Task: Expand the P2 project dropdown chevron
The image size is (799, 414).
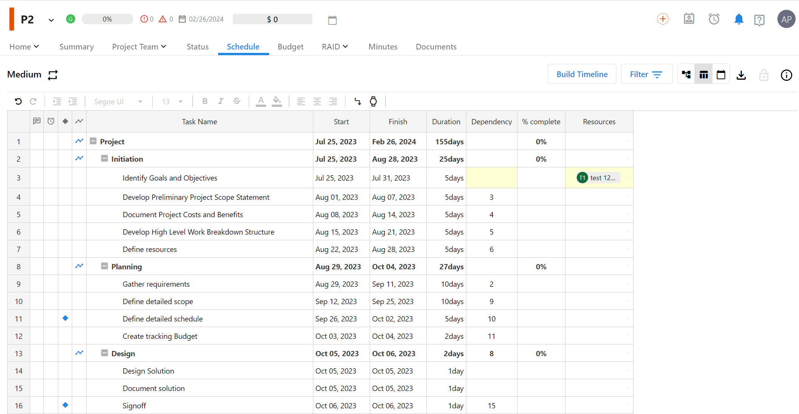Action: [x=51, y=20]
